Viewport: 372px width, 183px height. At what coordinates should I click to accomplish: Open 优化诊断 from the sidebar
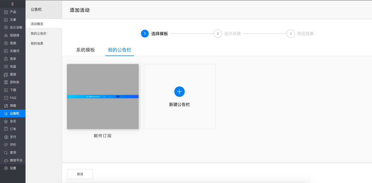[14, 27]
